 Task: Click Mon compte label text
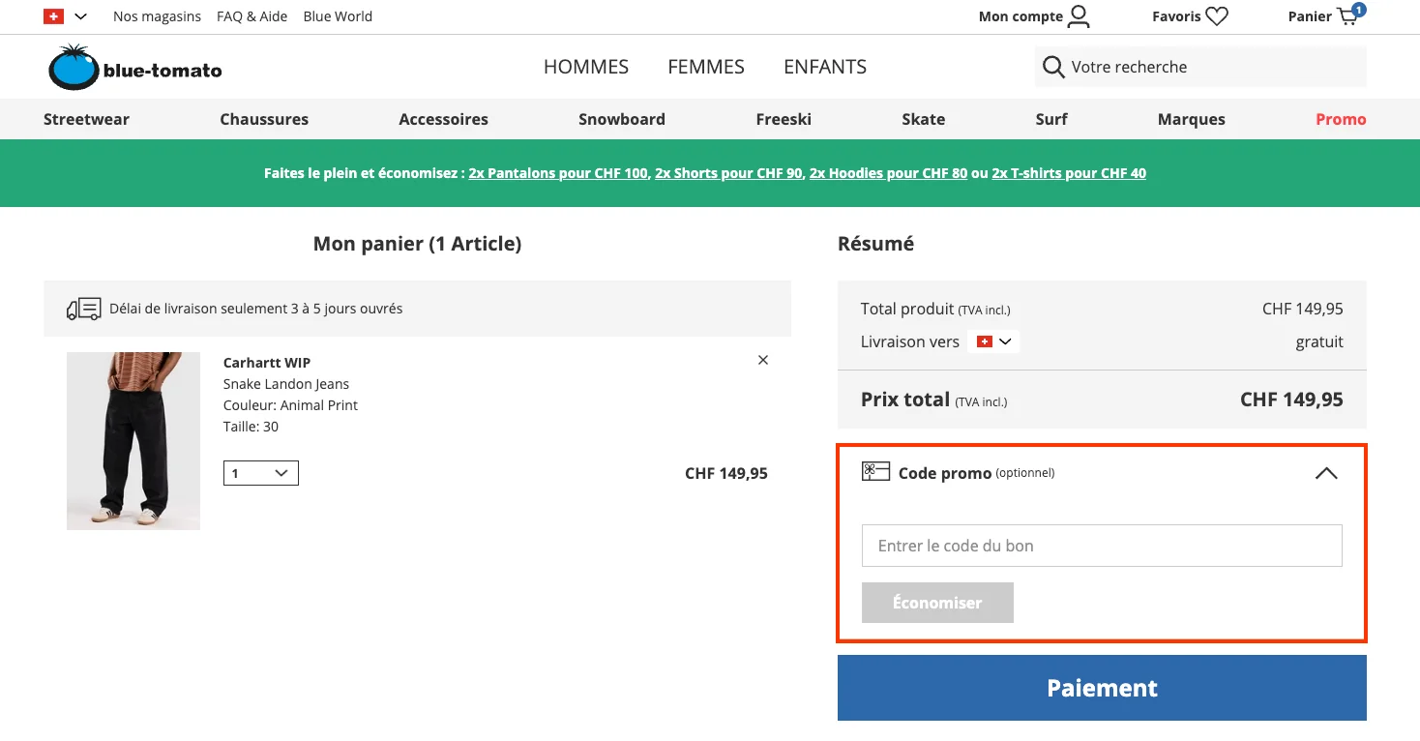coord(1021,16)
